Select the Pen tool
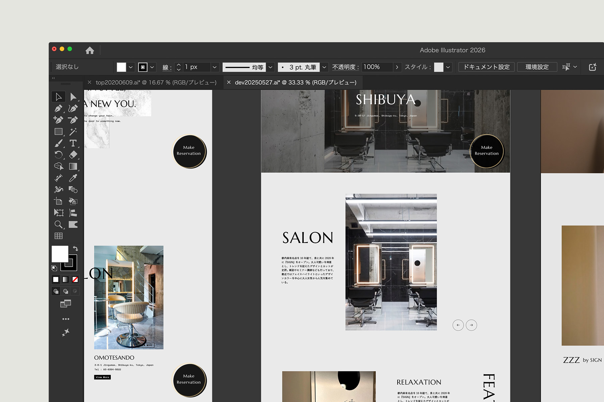604x402 pixels. (x=58, y=109)
